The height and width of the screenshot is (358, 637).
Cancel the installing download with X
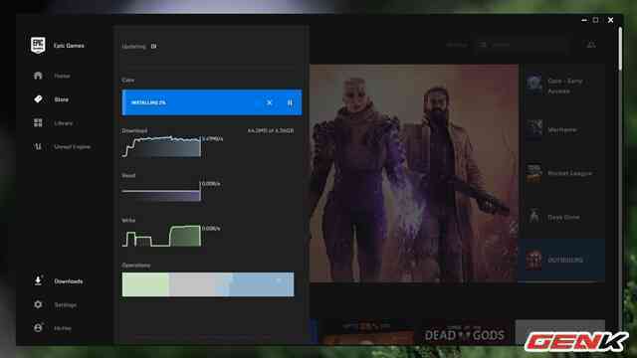[x=270, y=102]
